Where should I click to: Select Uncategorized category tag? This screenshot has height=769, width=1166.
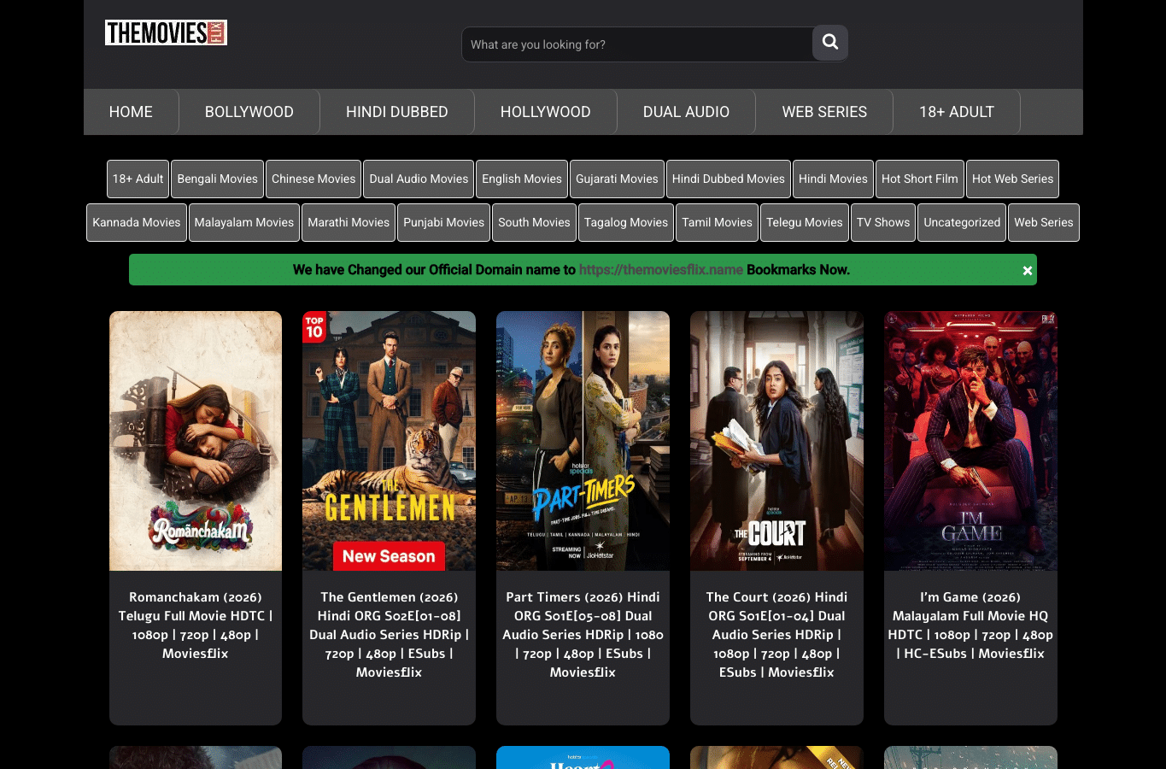click(962, 222)
